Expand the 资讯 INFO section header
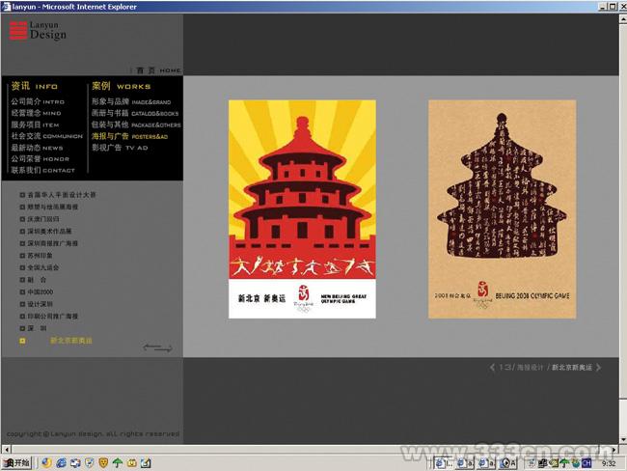Screen dimensions: 627x471 click(34, 86)
